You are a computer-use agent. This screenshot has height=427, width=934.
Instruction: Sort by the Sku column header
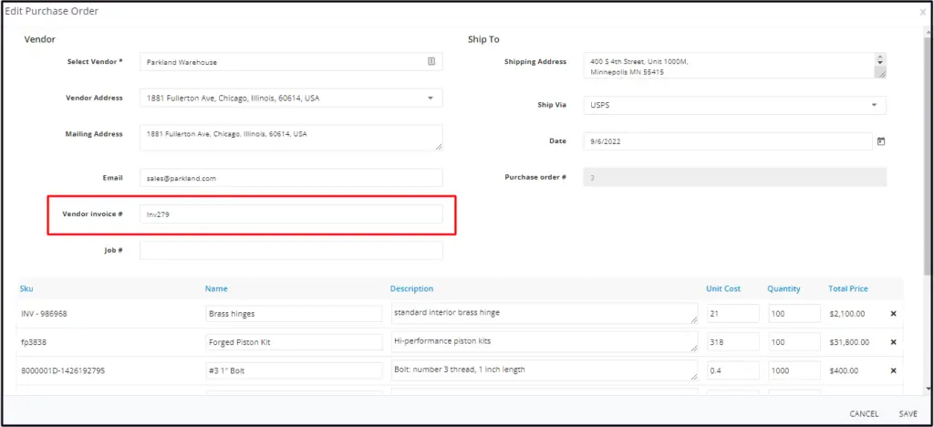[26, 289]
